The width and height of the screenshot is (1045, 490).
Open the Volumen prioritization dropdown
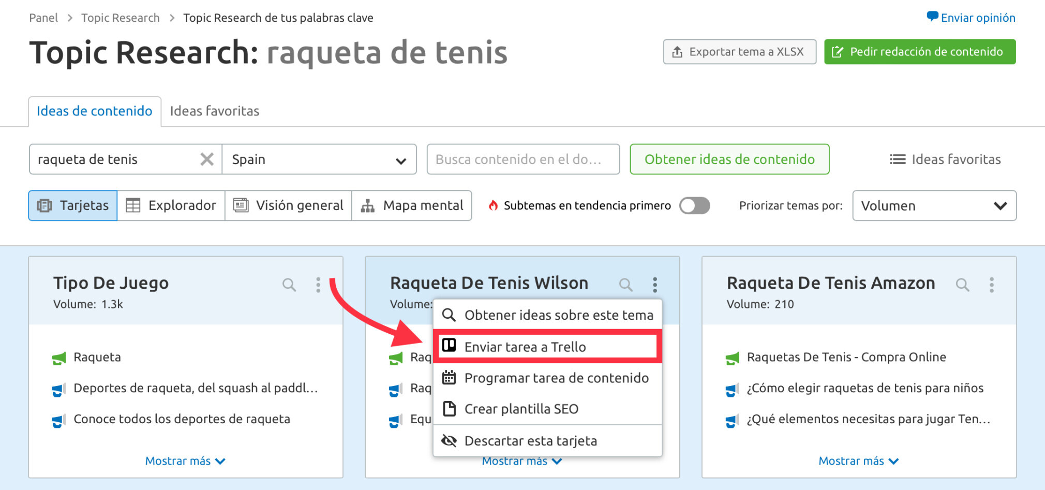(x=934, y=205)
